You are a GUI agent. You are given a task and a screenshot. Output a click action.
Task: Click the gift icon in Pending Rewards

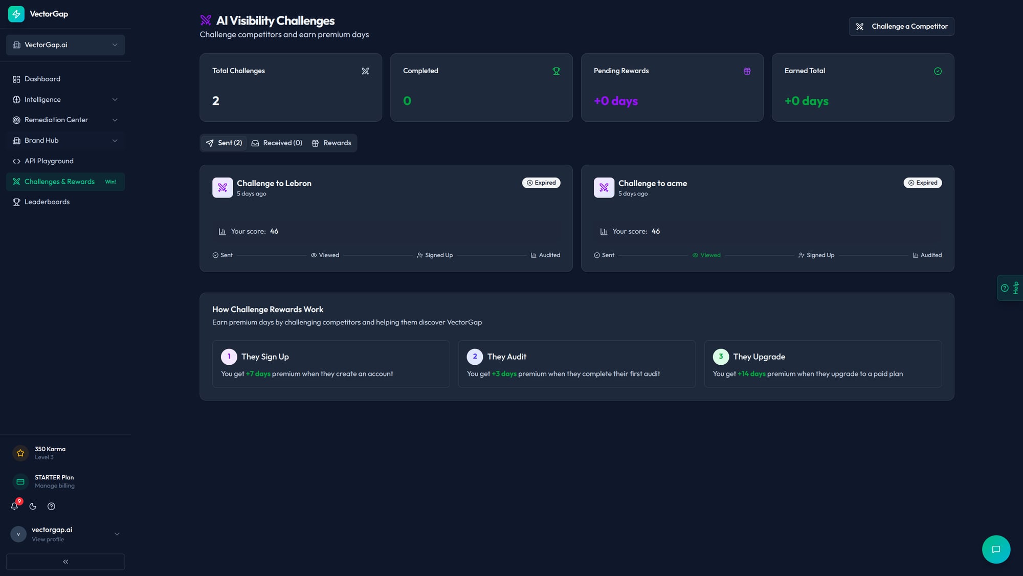click(x=747, y=71)
